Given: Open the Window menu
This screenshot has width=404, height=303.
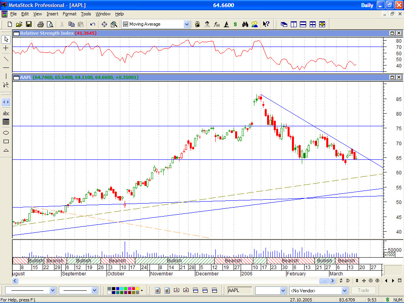Looking at the screenshot, I should click(103, 14).
